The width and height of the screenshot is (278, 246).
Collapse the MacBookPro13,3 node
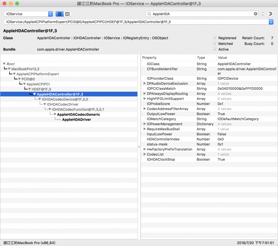tap(9, 69)
